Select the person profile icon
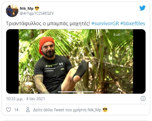This screenshot has width=152, height=121. click(28, 110)
